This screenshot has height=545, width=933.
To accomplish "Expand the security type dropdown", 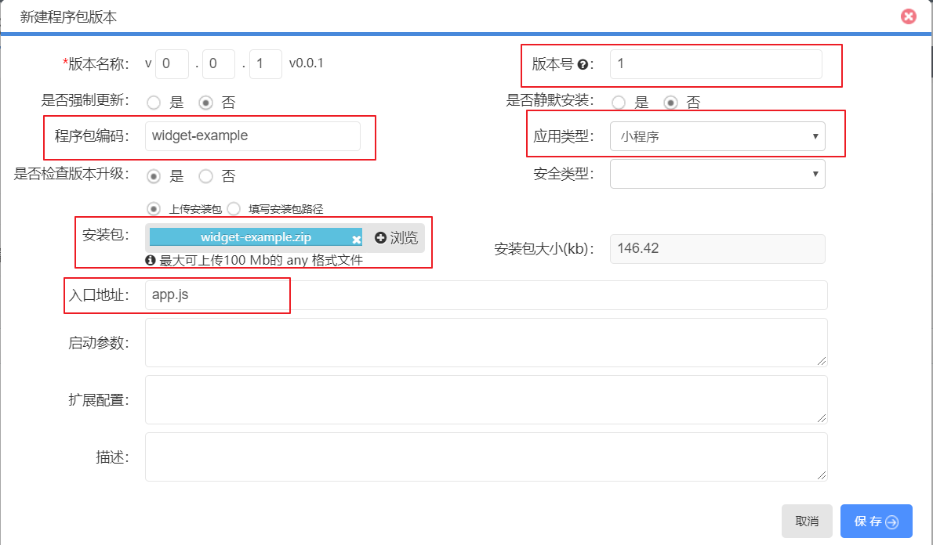I will click(717, 174).
